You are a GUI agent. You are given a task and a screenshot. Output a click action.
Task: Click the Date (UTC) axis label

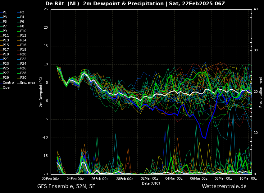[151, 183]
